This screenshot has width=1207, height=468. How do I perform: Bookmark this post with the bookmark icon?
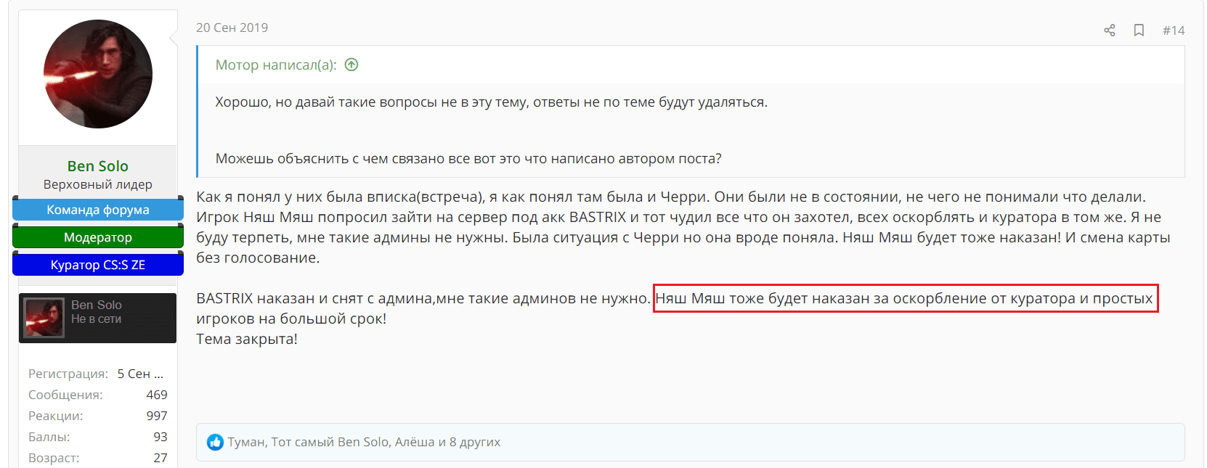click(x=1139, y=30)
